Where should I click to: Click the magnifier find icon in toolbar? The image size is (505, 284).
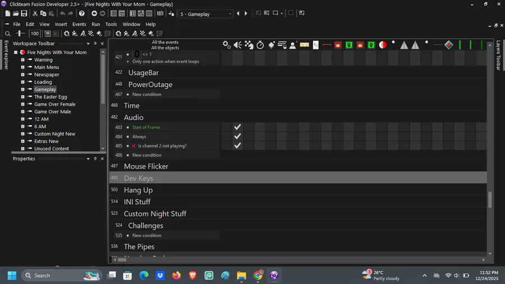point(8,34)
